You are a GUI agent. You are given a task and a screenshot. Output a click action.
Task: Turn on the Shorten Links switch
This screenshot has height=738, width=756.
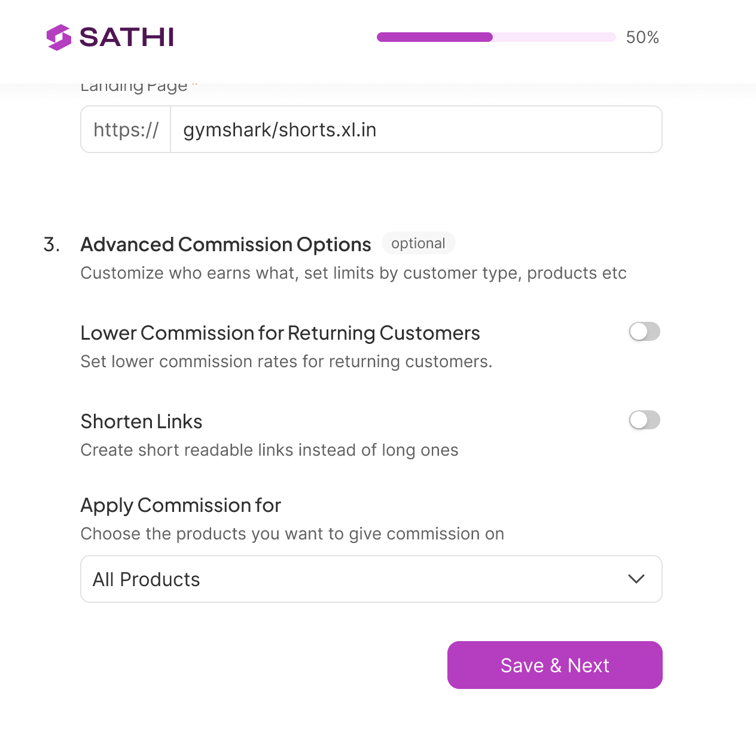pos(644,420)
